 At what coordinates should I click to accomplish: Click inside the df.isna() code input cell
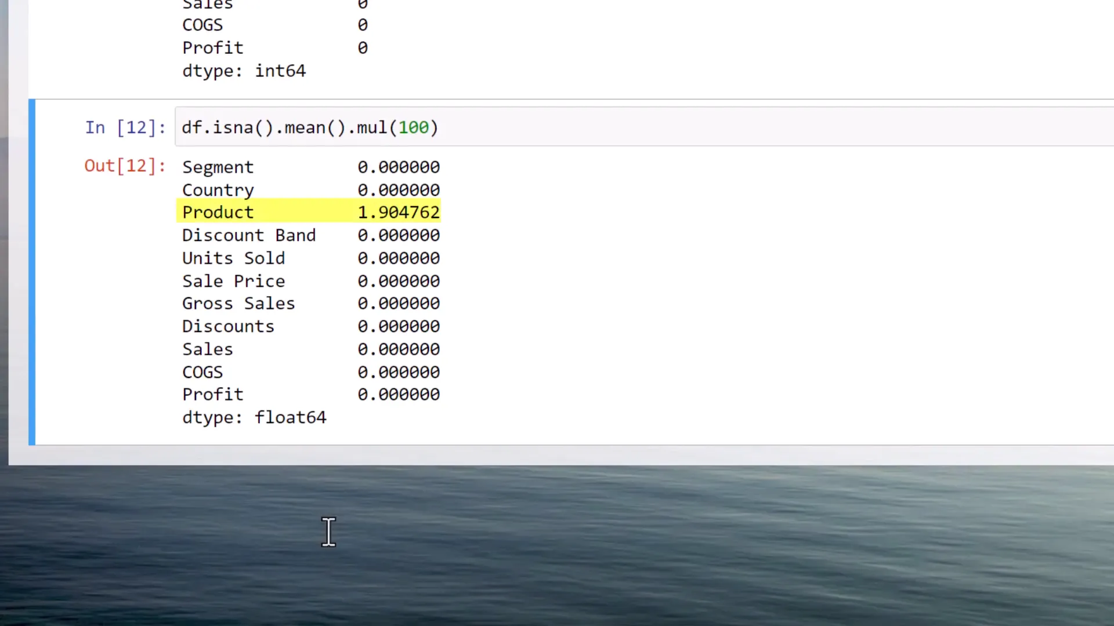(x=309, y=128)
